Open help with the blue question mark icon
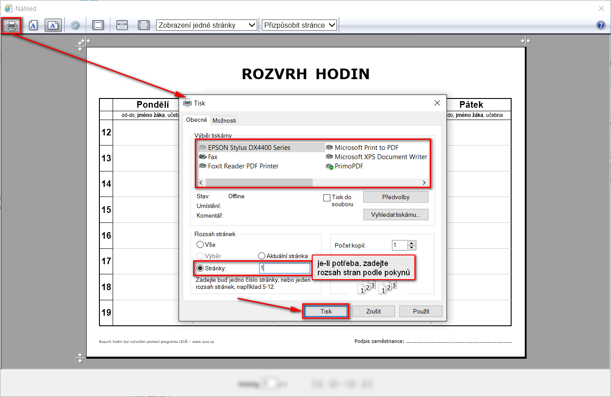The width and height of the screenshot is (611, 397). coord(600,25)
